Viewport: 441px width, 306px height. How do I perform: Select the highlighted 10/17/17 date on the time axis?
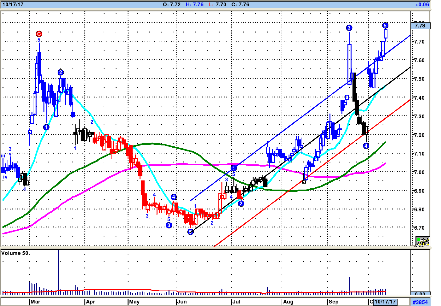[385, 302]
